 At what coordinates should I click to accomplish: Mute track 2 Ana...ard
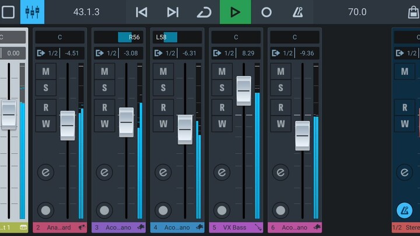tap(45, 72)
